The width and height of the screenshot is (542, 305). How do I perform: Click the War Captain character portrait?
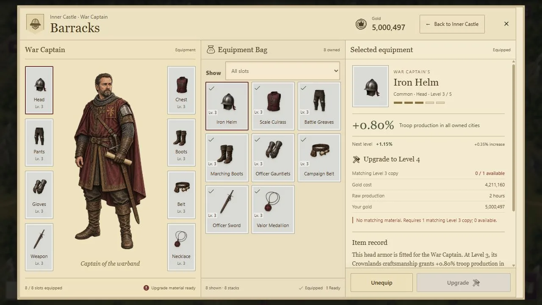[x=110, y=161]
